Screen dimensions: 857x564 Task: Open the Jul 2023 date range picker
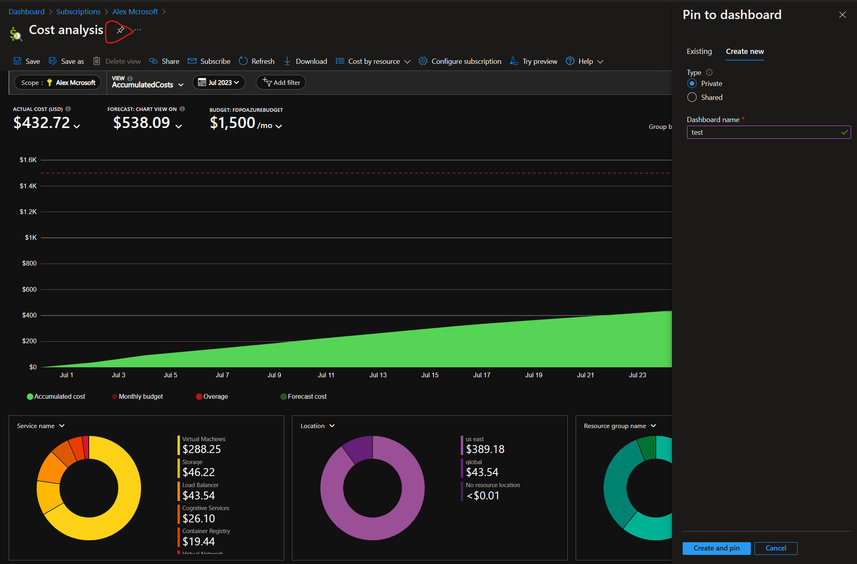pyautogui.click(x=218, y=82)
